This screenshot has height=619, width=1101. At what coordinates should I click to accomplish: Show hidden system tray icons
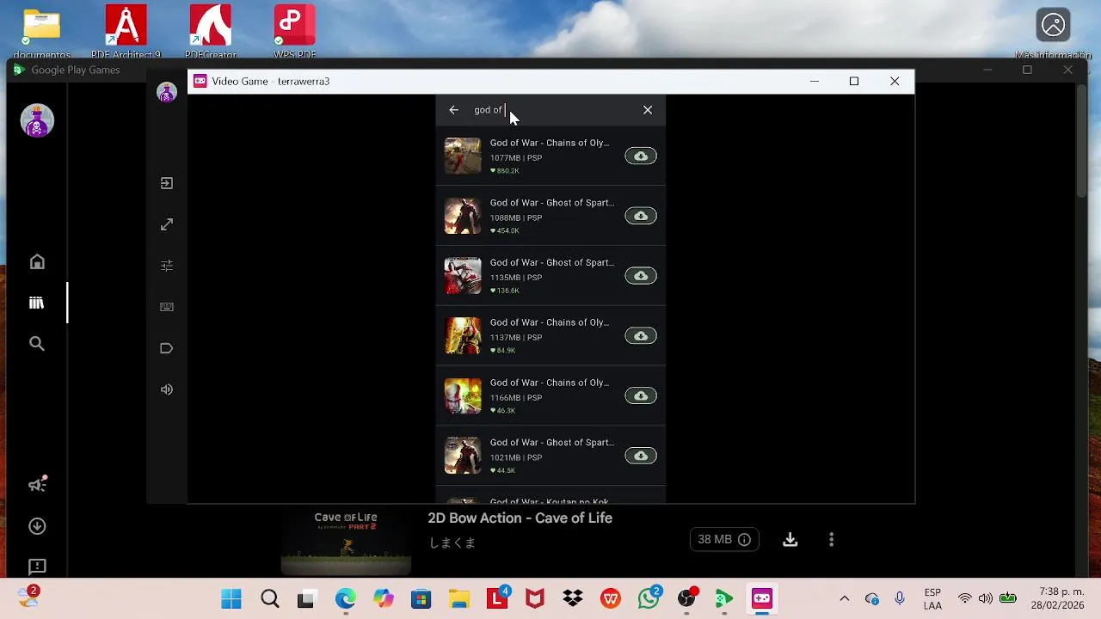pos(844,599)
